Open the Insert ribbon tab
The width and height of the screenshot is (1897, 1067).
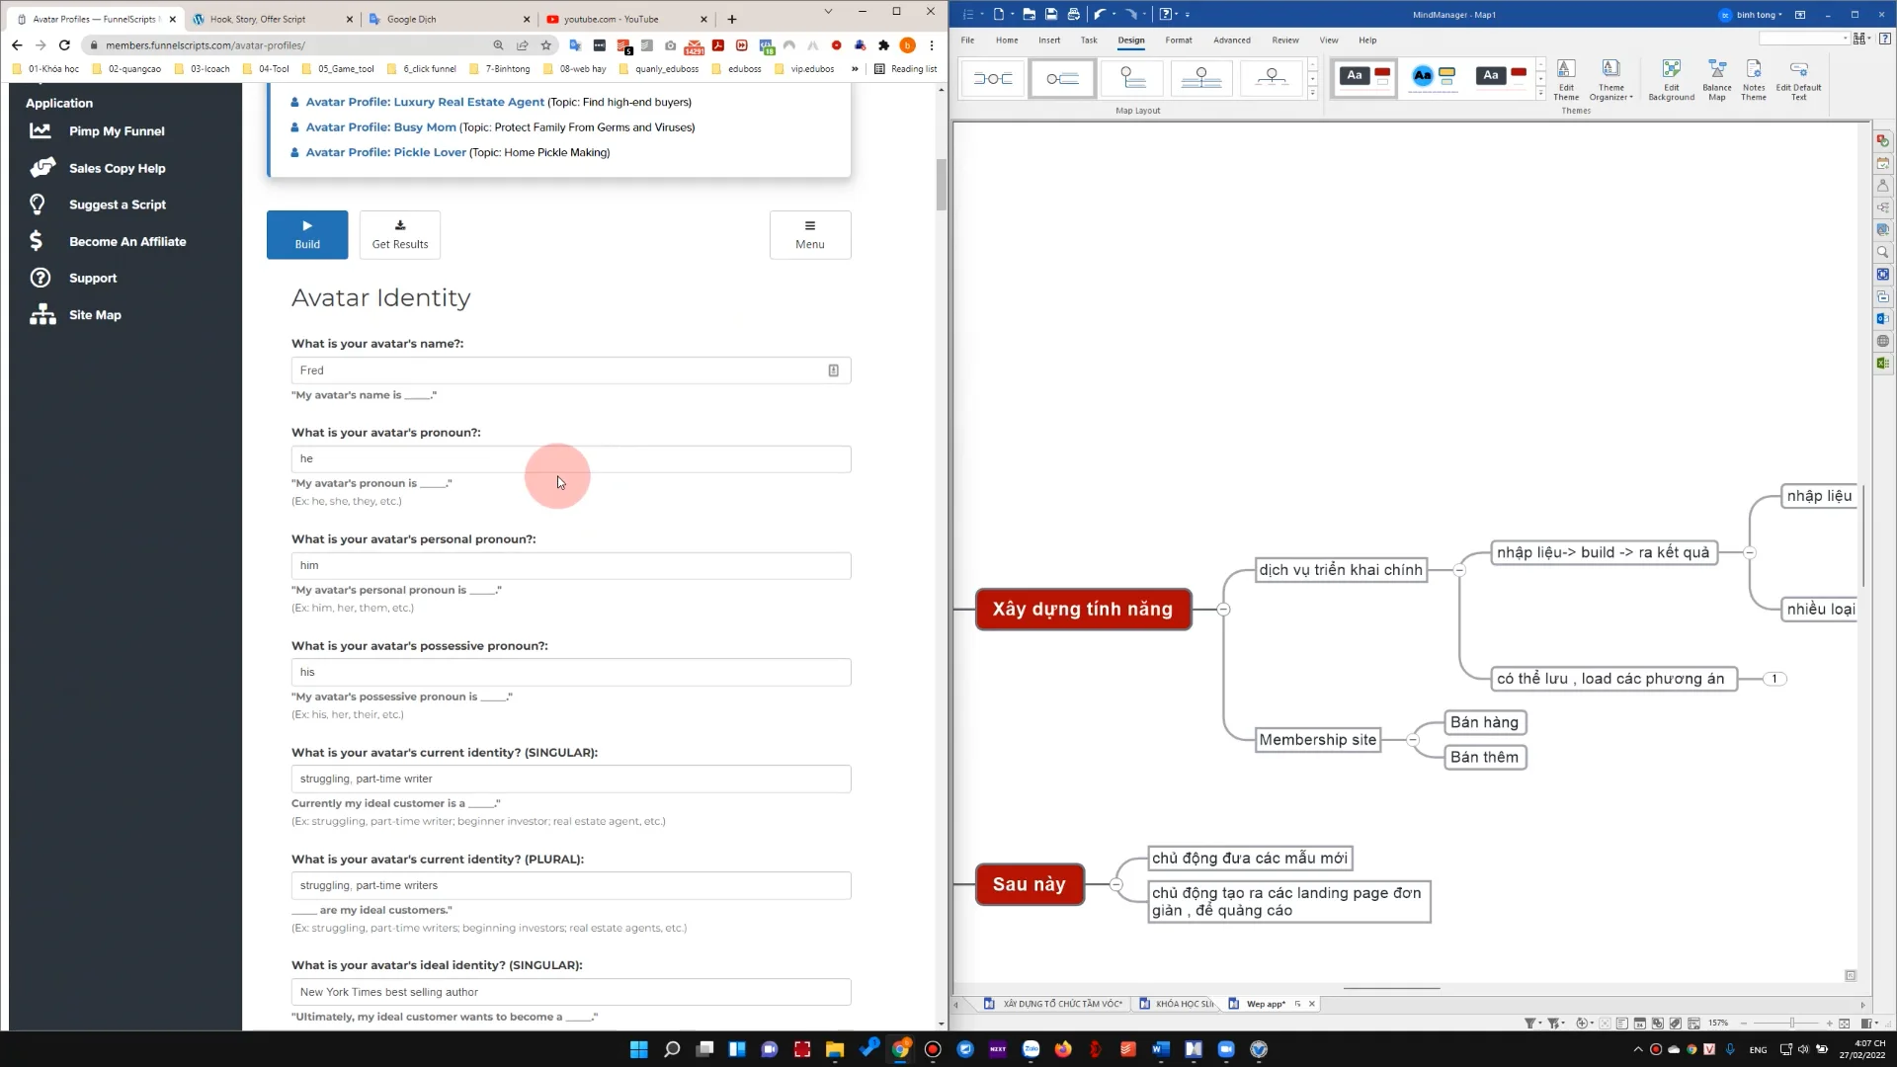point(1049,41)
